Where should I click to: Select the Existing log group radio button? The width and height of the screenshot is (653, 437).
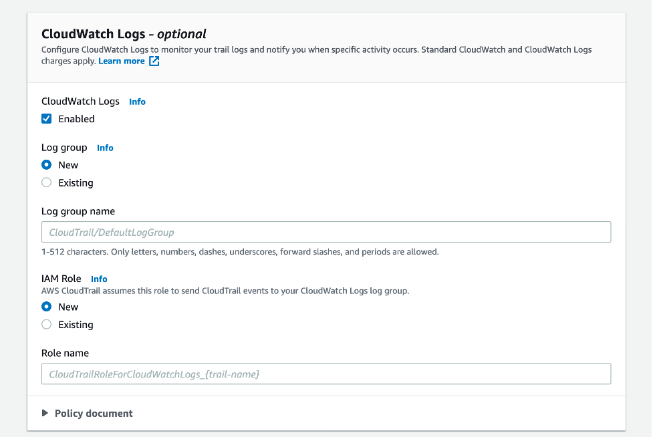[46, 182]
